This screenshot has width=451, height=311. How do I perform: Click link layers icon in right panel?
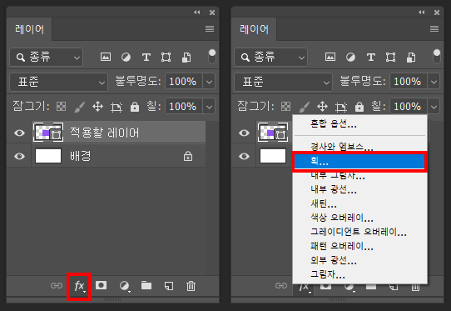pyautogui.click(x=281, y=286)
